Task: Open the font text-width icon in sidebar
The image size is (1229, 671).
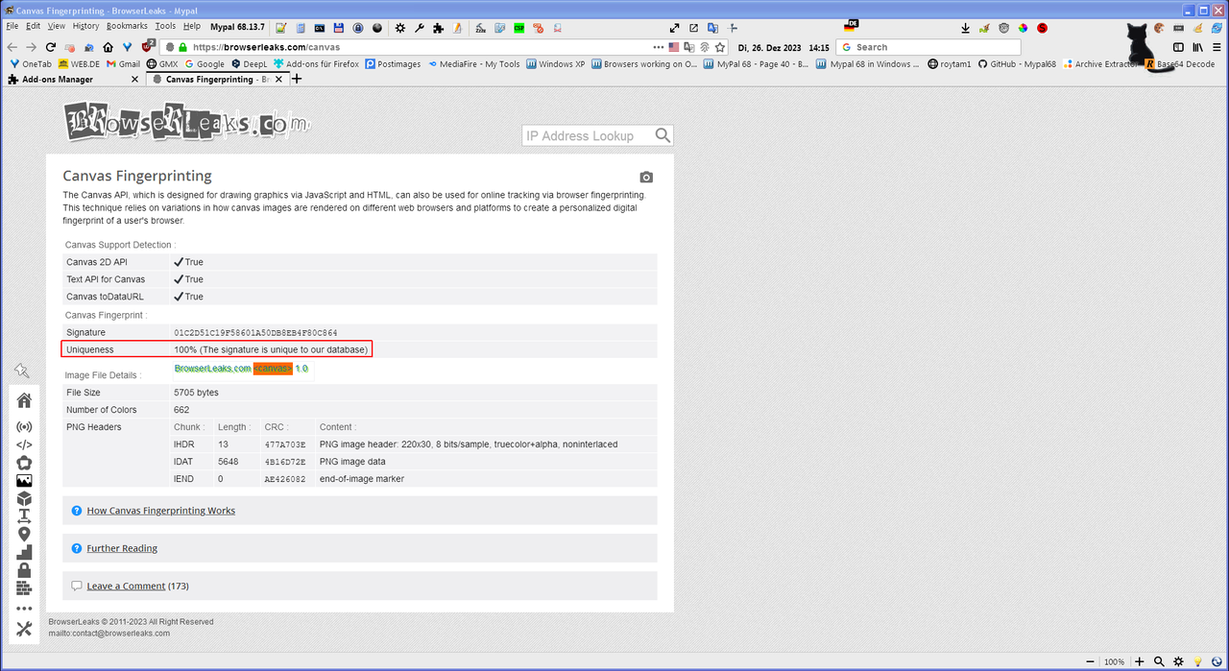Action: 24,516
